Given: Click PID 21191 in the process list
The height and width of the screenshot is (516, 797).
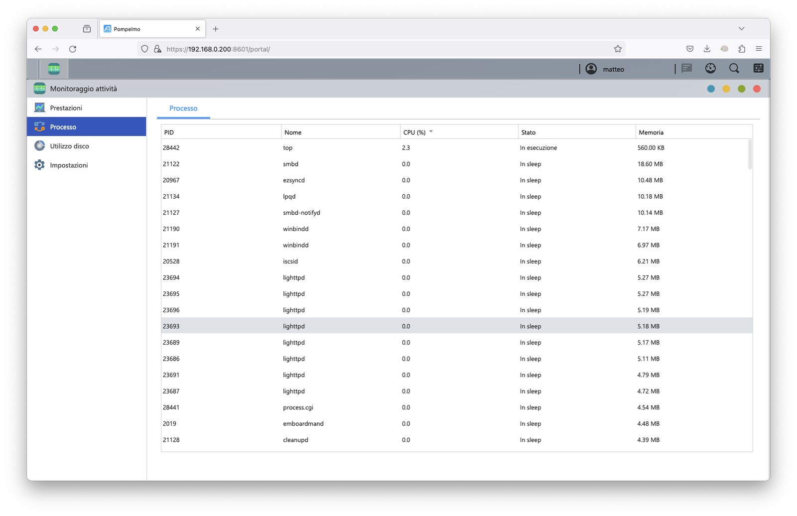Looking at the screenshot, I should (171, 245).
